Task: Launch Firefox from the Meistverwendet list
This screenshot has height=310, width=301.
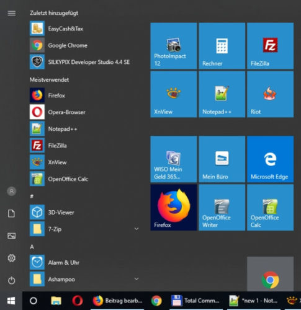Action: (85, 95)
